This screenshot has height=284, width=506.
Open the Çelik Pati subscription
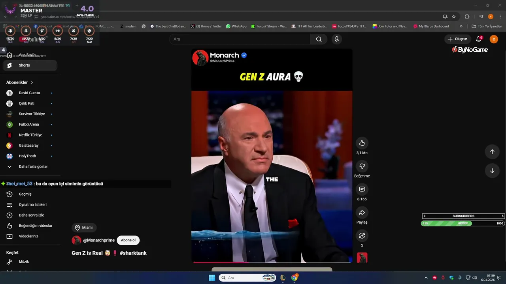[30, 103]
